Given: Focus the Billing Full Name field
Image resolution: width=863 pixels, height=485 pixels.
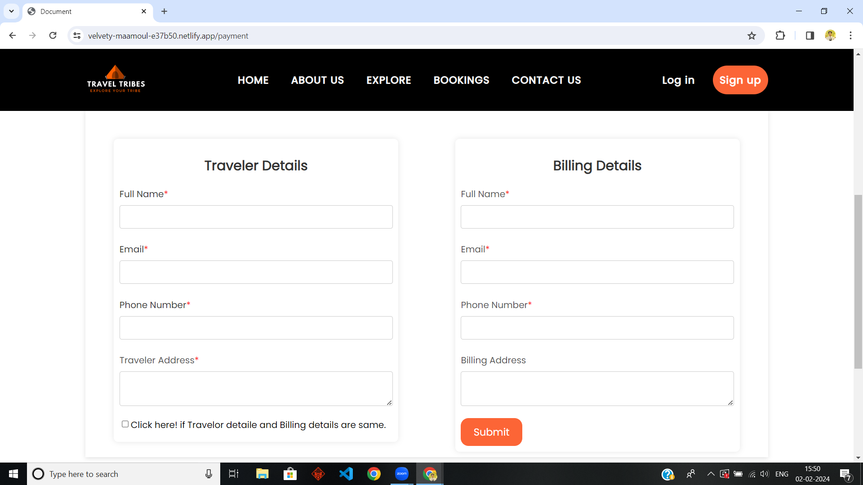Looking at the screenshot, I should [x=597, y=217].
